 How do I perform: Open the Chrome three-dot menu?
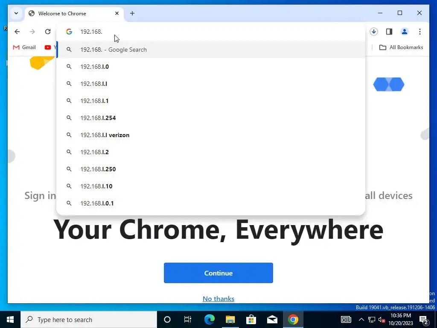coord(420,32)
